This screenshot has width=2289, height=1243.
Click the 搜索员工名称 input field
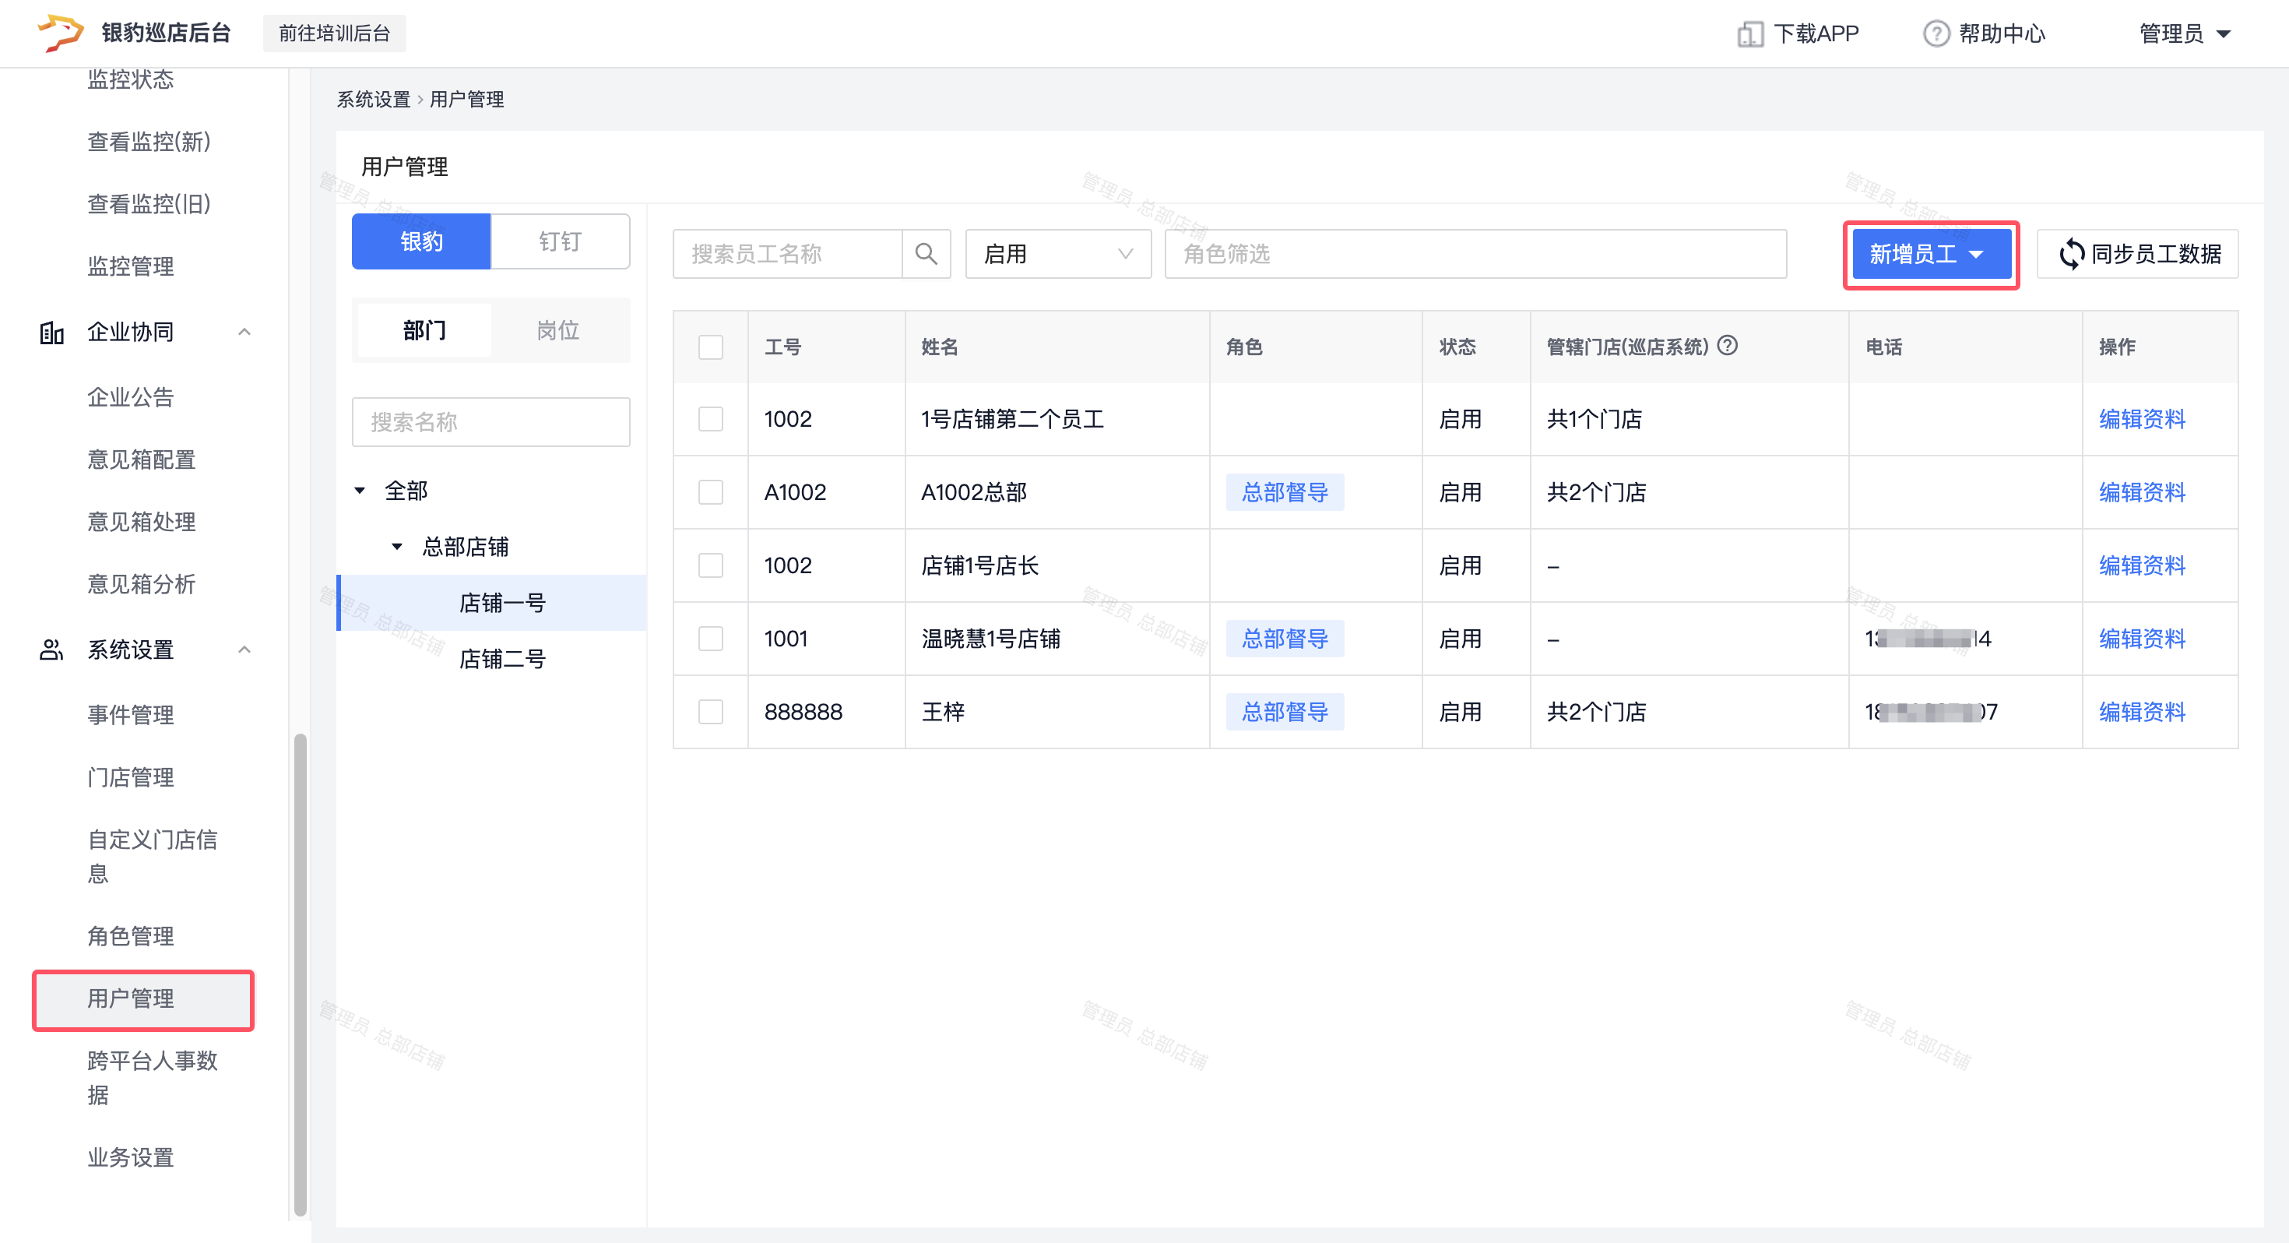787,255
